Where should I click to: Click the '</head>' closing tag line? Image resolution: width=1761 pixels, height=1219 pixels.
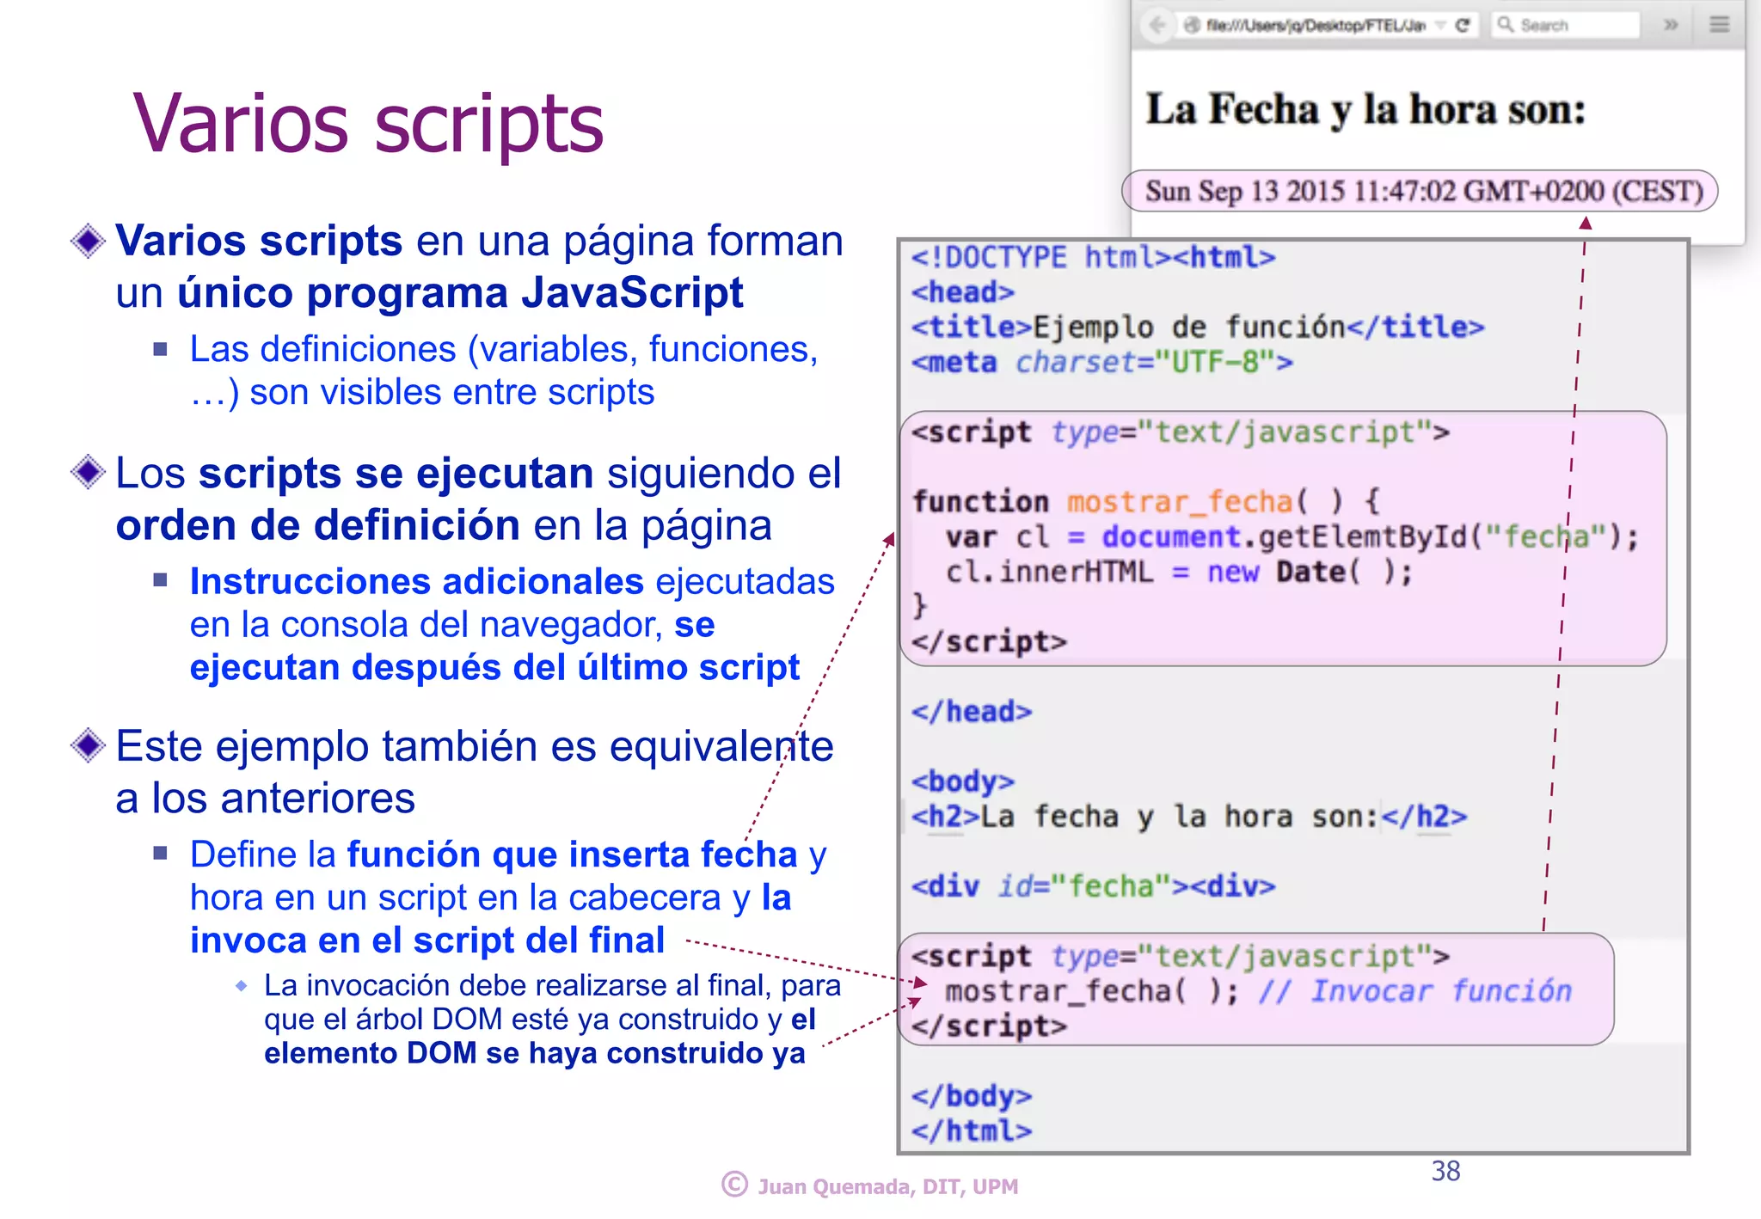[972, 712]
